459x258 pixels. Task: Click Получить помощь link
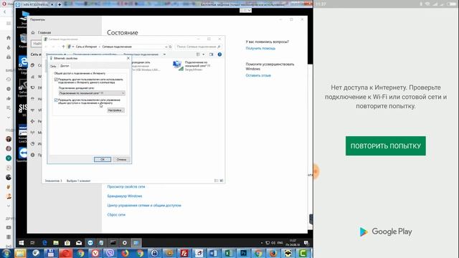(x=260, y=48)
